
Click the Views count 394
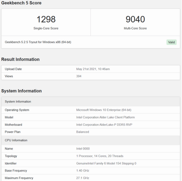(79, 76)
